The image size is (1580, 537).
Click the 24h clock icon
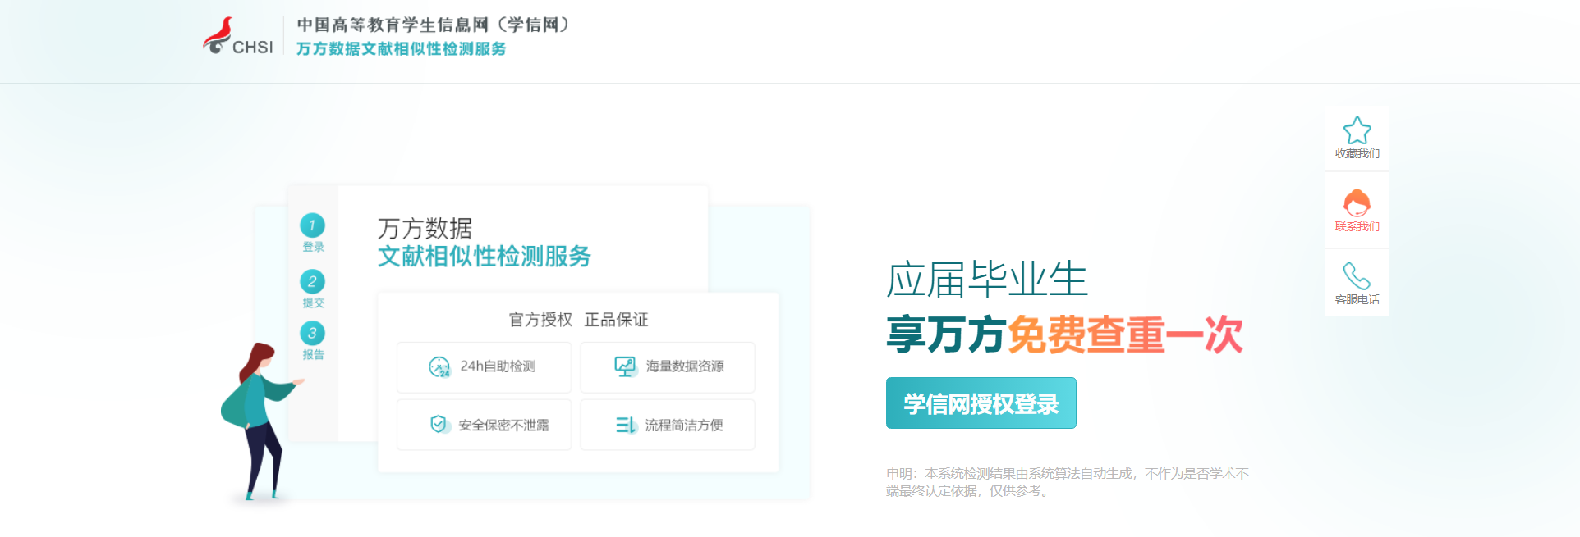click(x=439, y=366)
